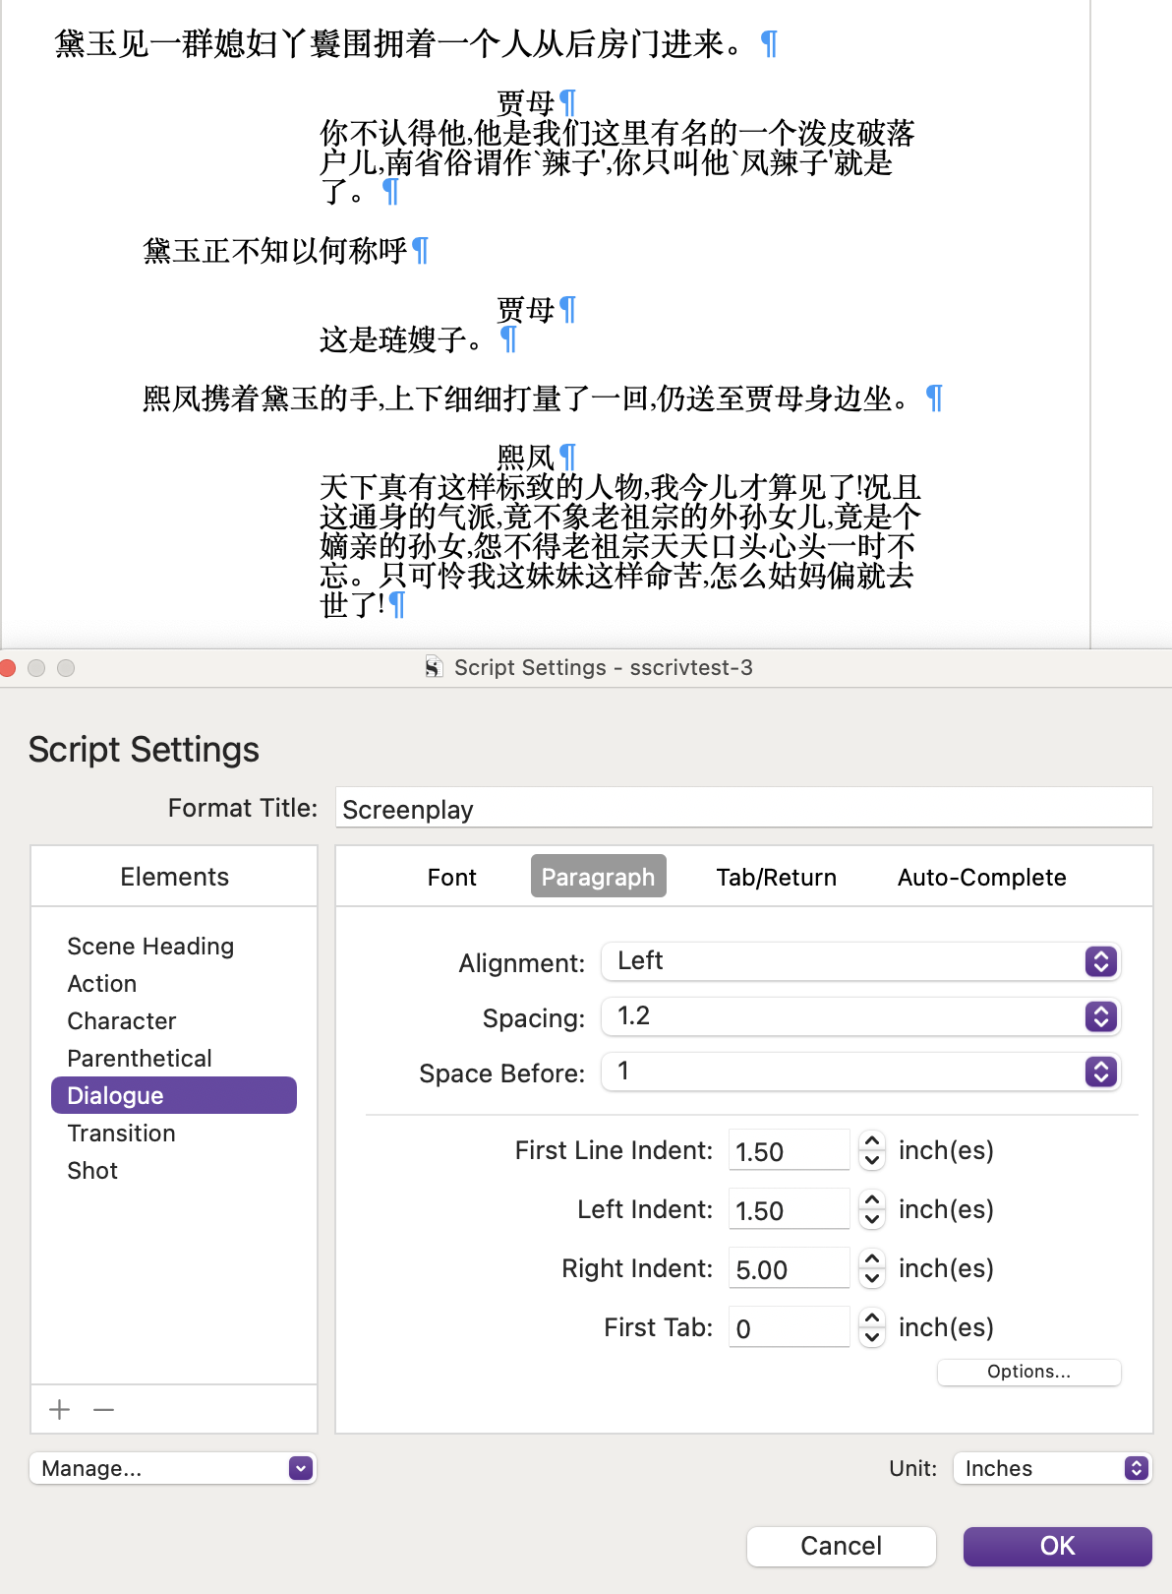Image resolution: width=1172 pixels, height=1594 pixels.
Task: Open the Auto-Complete tab
Action: pos(981,877)
